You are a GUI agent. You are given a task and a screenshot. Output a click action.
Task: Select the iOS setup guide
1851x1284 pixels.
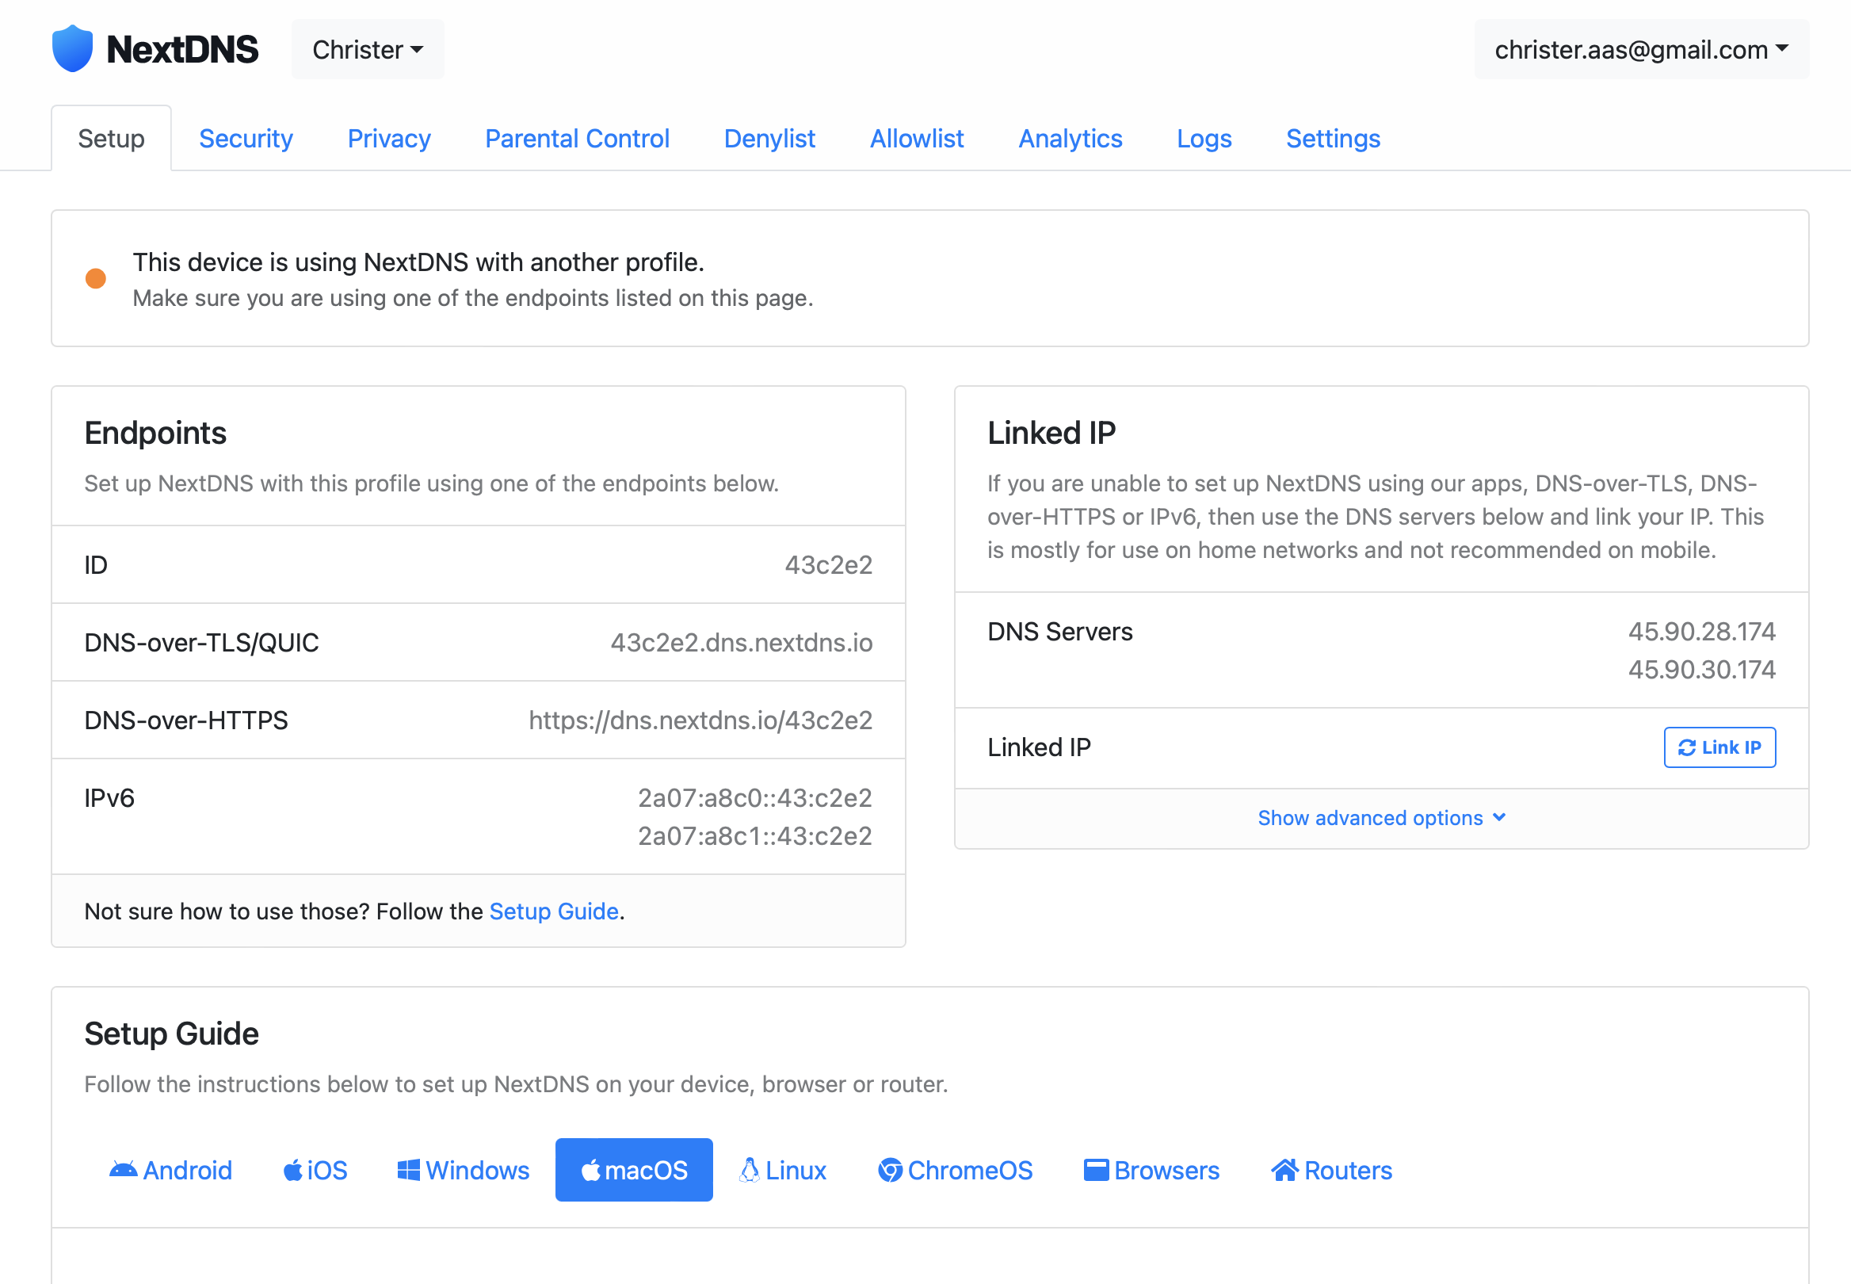click(315, 1170)
